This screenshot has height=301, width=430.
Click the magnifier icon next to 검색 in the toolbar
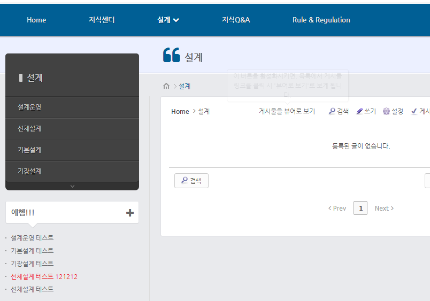coord(332,111)
